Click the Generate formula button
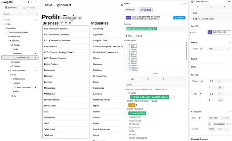Viewport: 232px width, 141px height. click(179, 17)
